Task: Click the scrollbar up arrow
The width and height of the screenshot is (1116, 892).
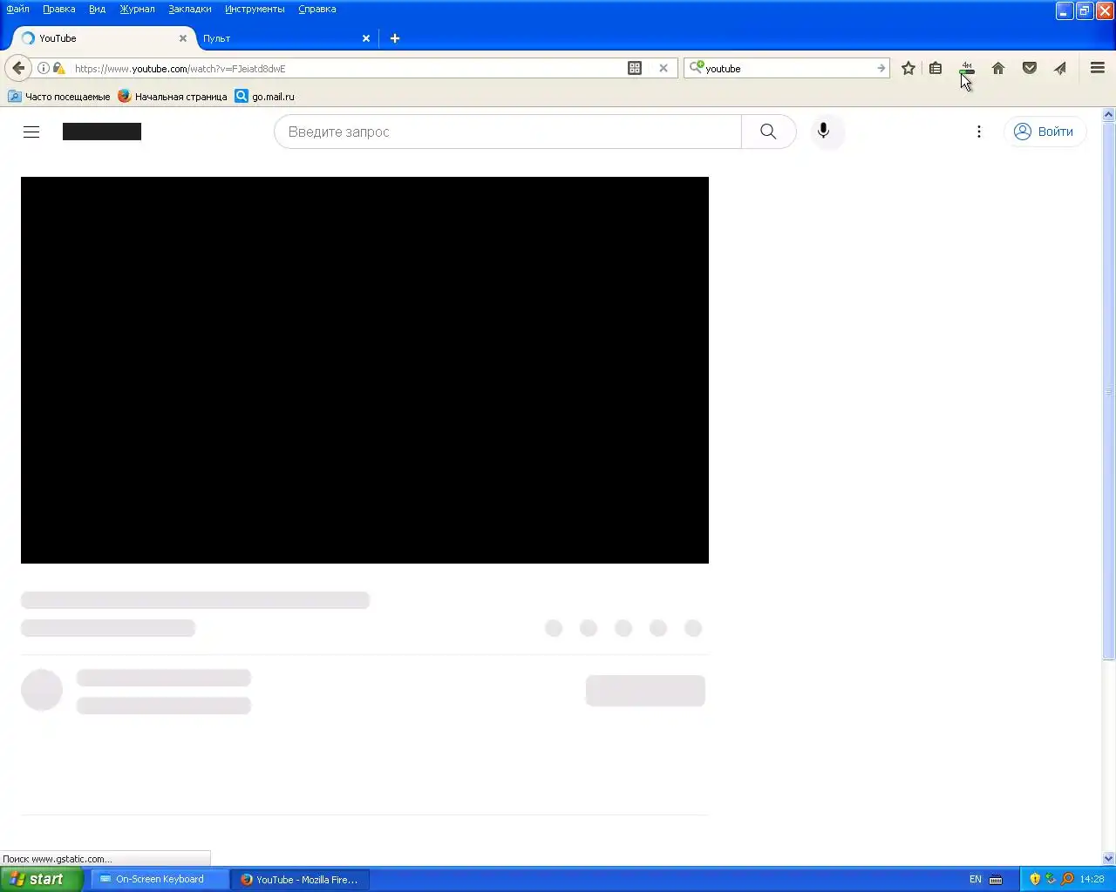Action: pos(1109,115)
